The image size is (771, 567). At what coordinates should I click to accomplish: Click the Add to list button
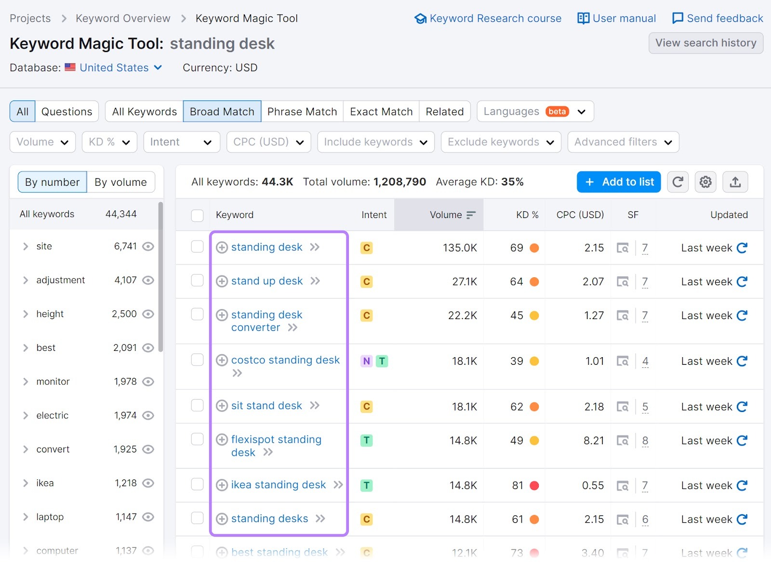click(x=619, y=182)
